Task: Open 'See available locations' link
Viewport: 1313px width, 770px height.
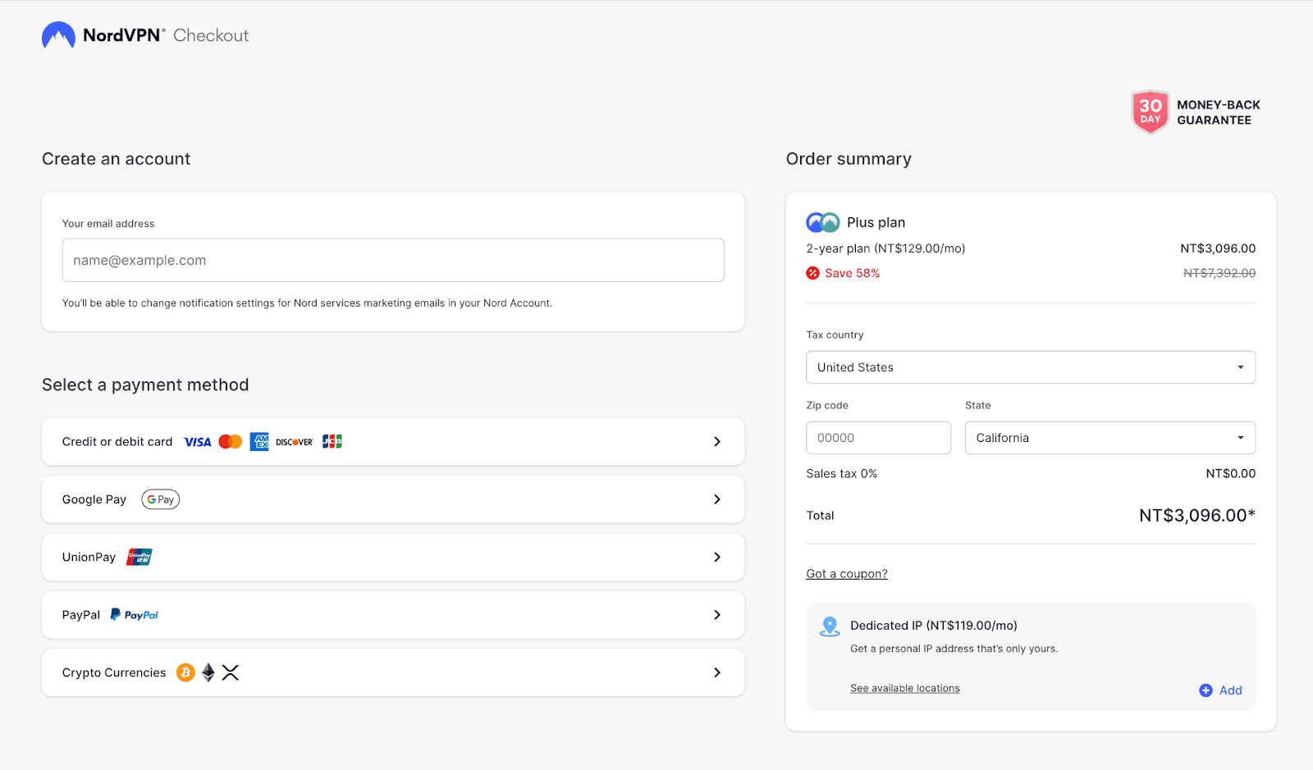Action: 904,688
